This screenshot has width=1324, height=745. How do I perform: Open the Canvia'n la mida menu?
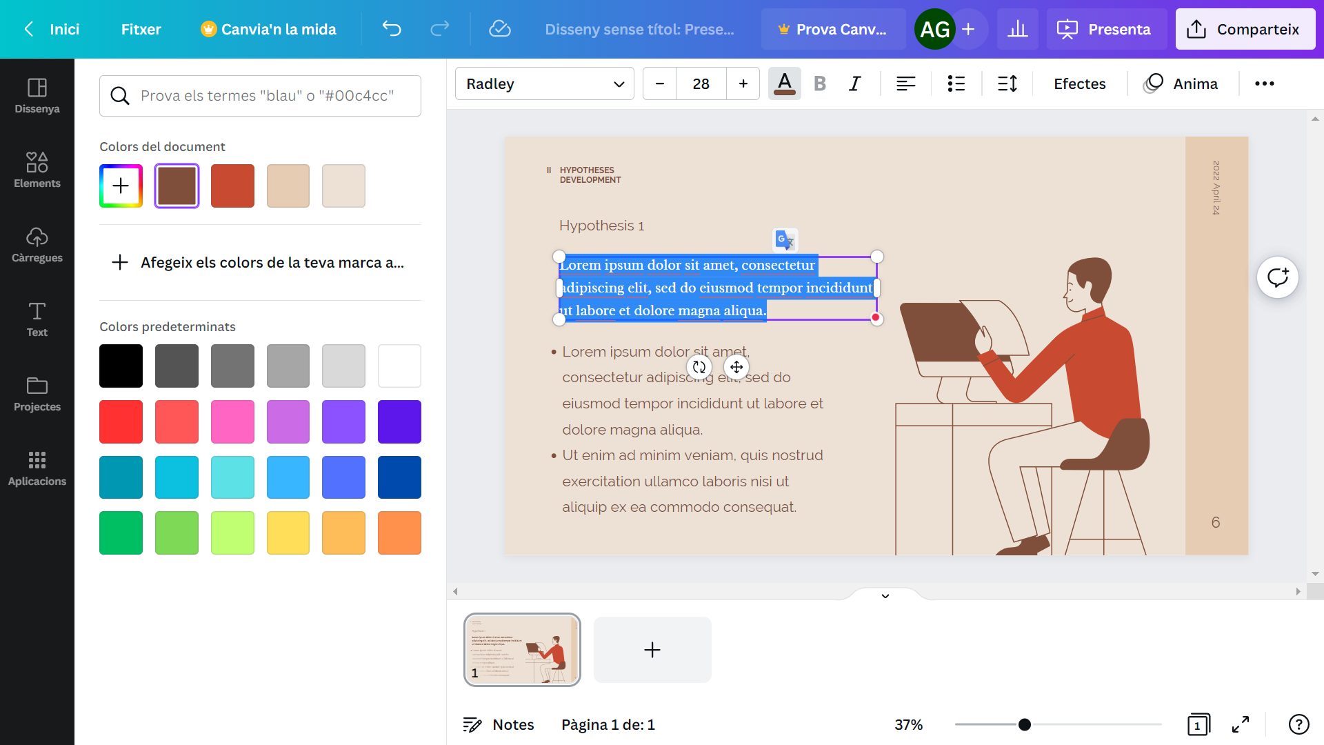pyautogui.click(x=268, y=29)
